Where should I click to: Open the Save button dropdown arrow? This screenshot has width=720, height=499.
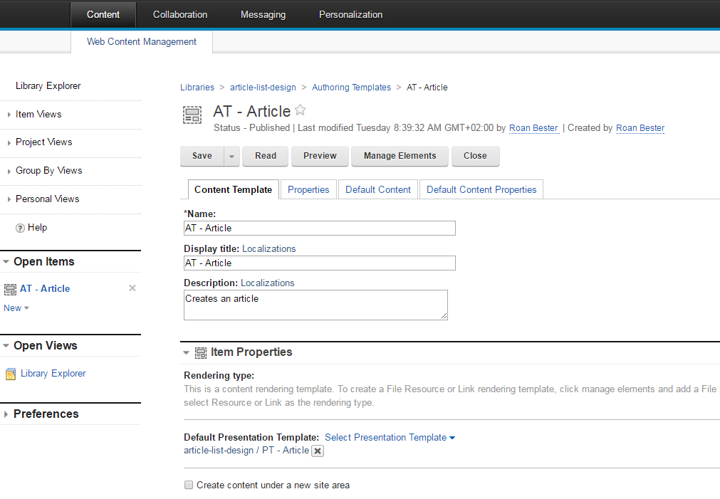[x=231, y=156]
